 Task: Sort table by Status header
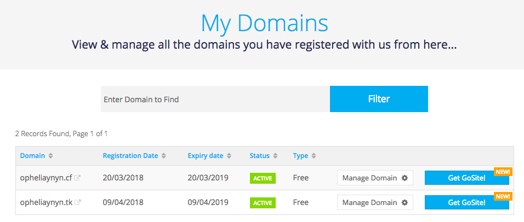[x=259, y=156]
